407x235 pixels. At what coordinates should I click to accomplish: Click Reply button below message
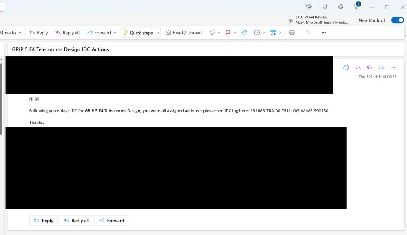tap(43, 221)
